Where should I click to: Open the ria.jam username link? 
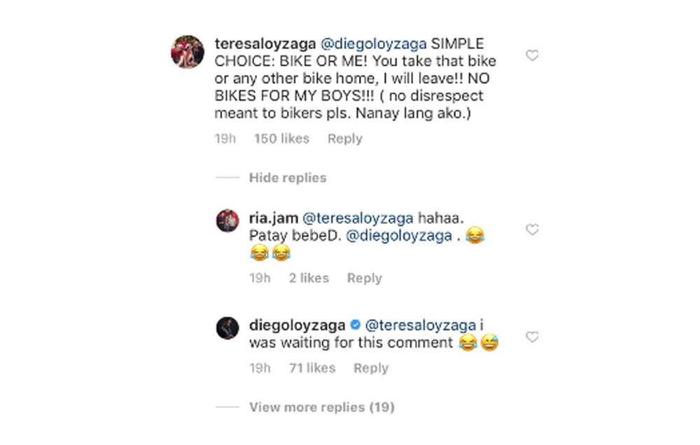(x=272, y=218)
